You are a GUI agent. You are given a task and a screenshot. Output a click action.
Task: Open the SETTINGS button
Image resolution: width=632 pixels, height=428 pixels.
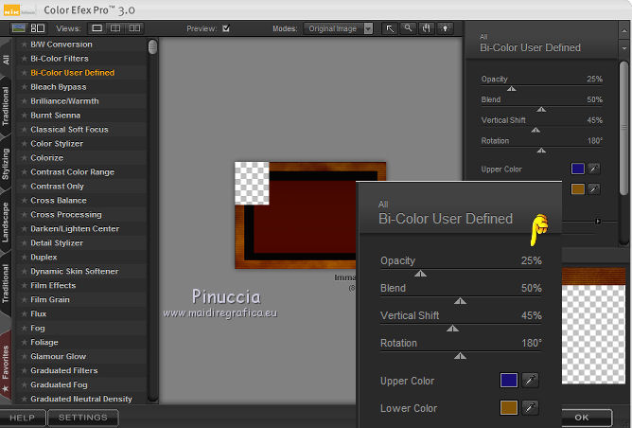[83, 417]
